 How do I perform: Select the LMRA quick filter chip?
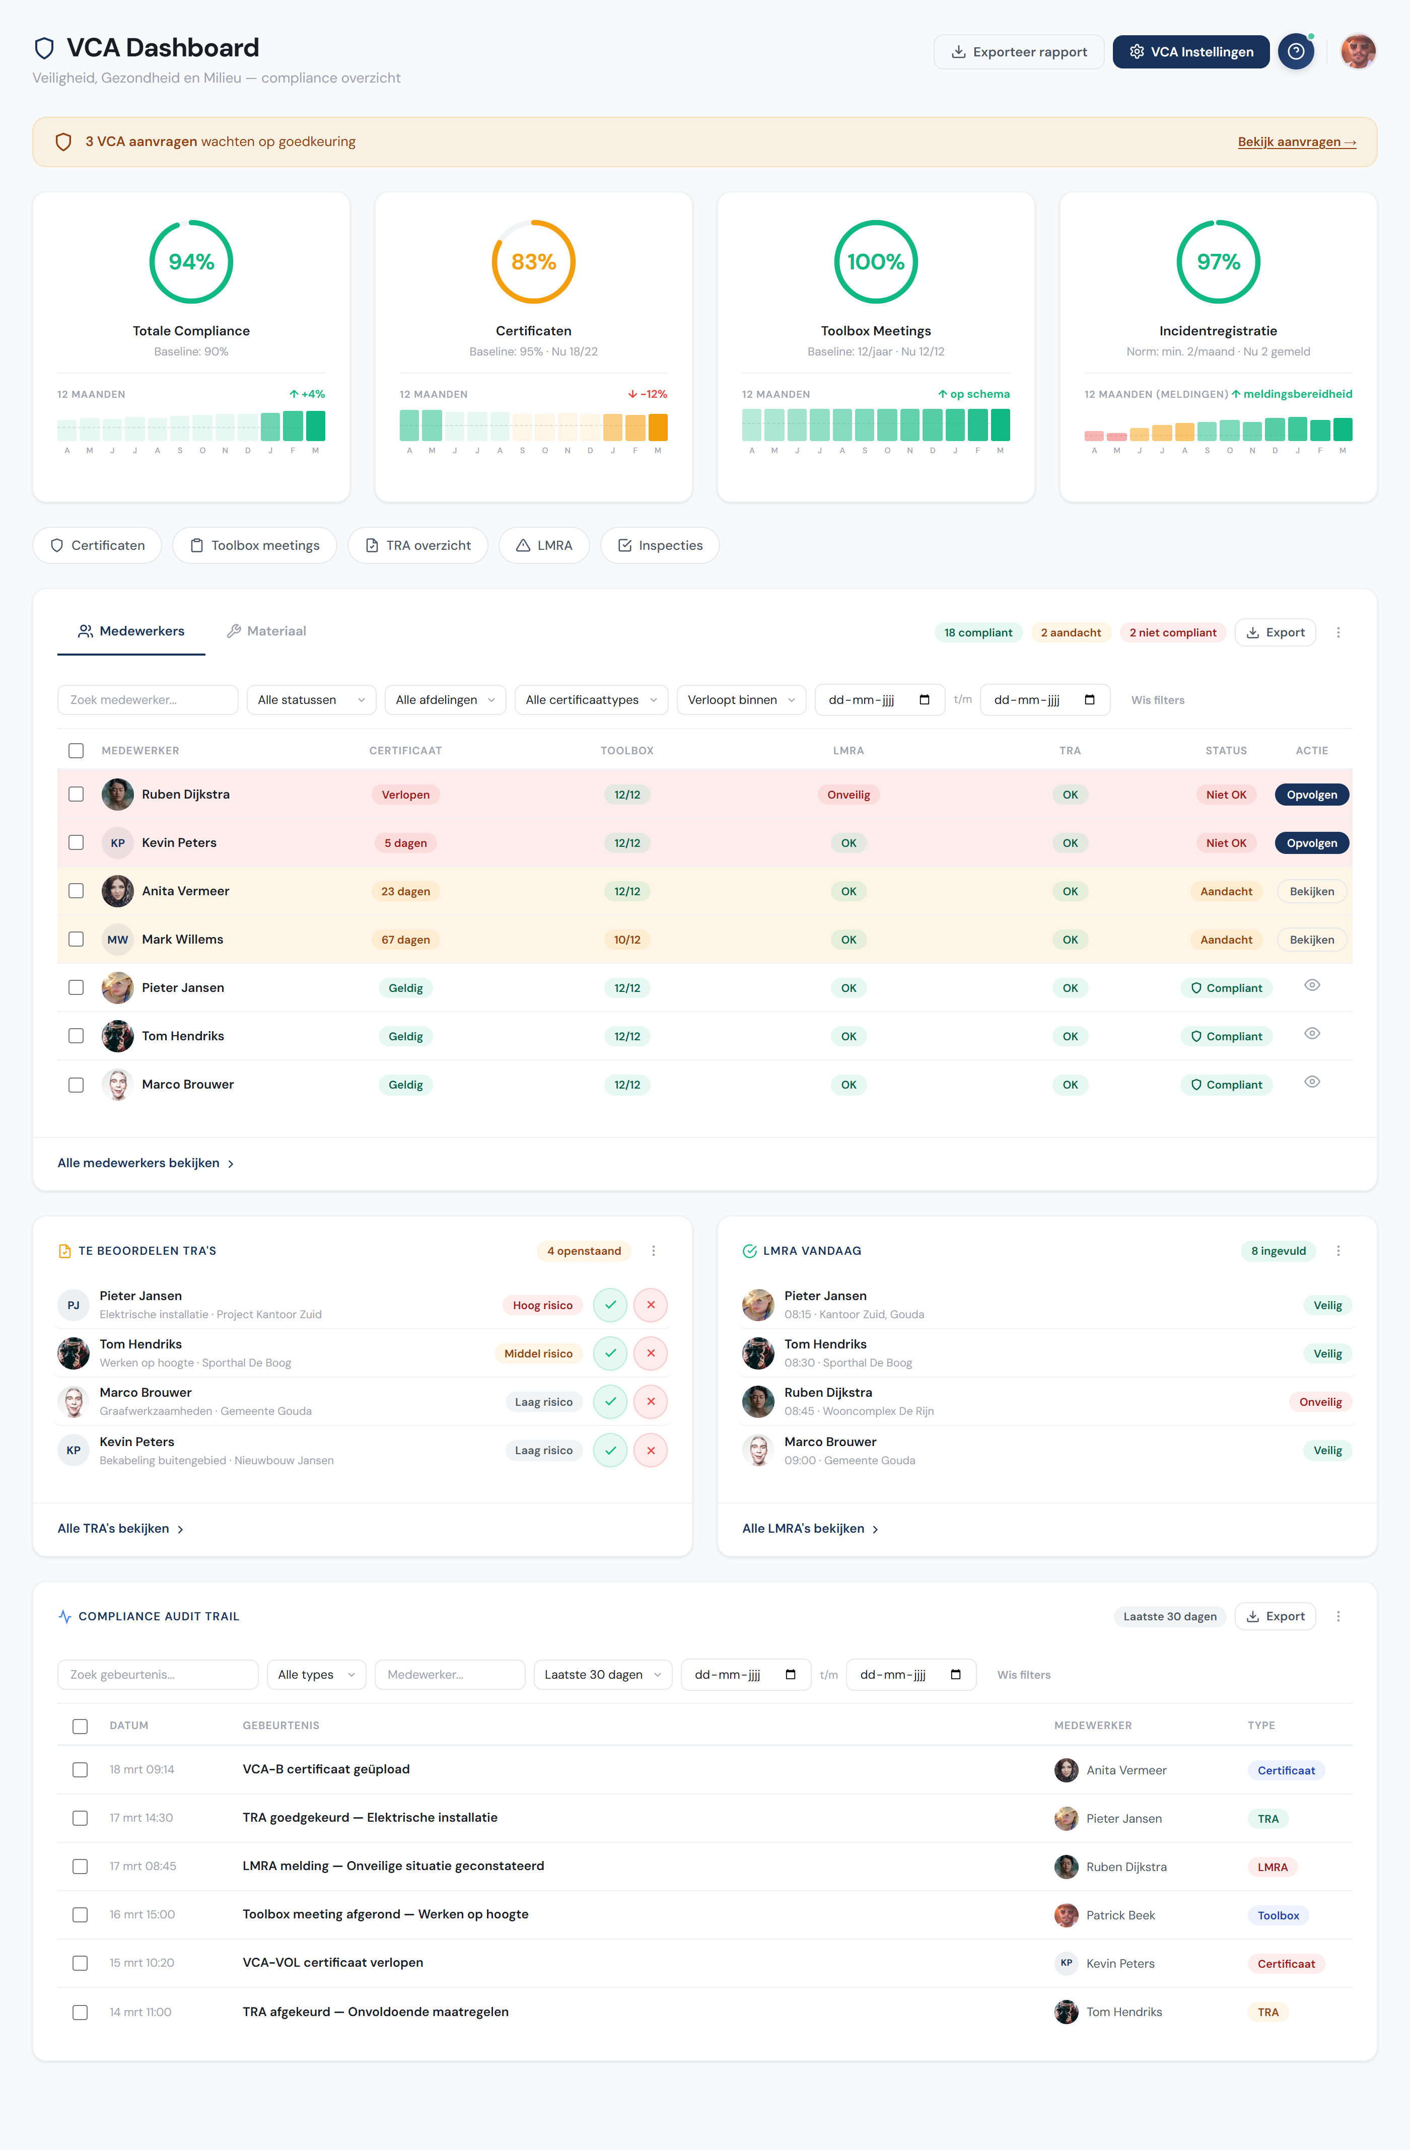coord(544,545)
